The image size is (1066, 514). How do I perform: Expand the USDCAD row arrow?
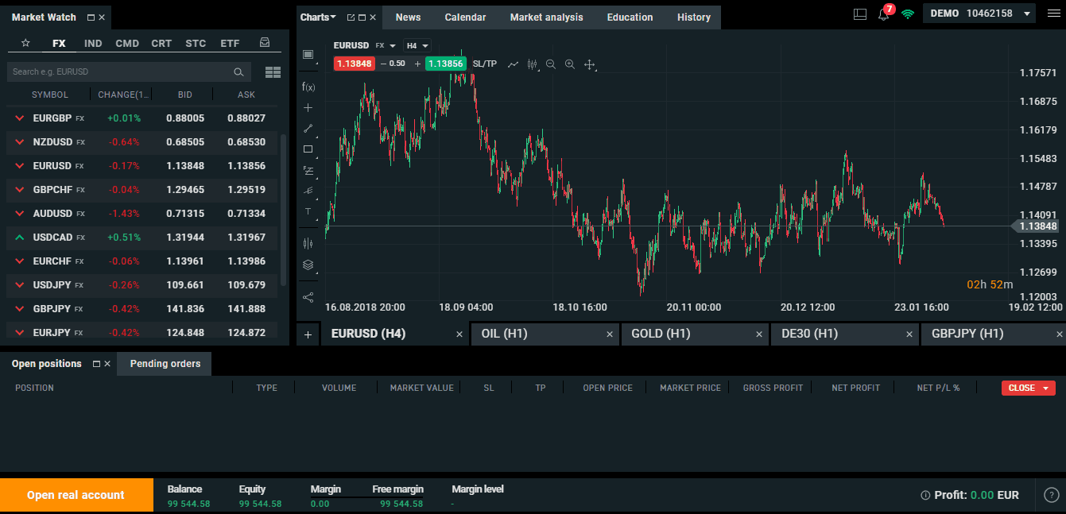19,238
